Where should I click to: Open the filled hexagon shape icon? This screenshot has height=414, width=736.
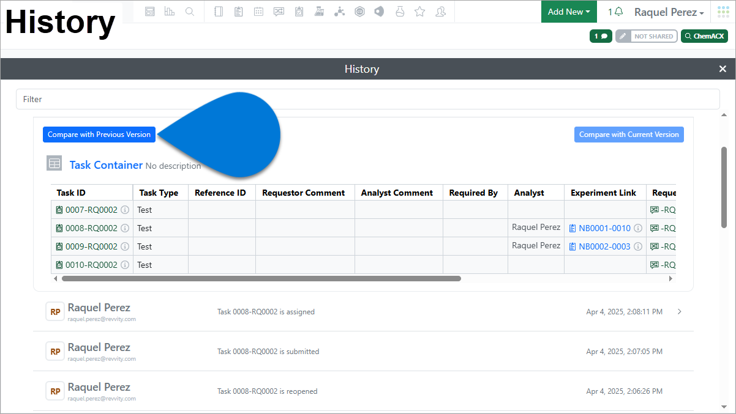tap(380, 12)
